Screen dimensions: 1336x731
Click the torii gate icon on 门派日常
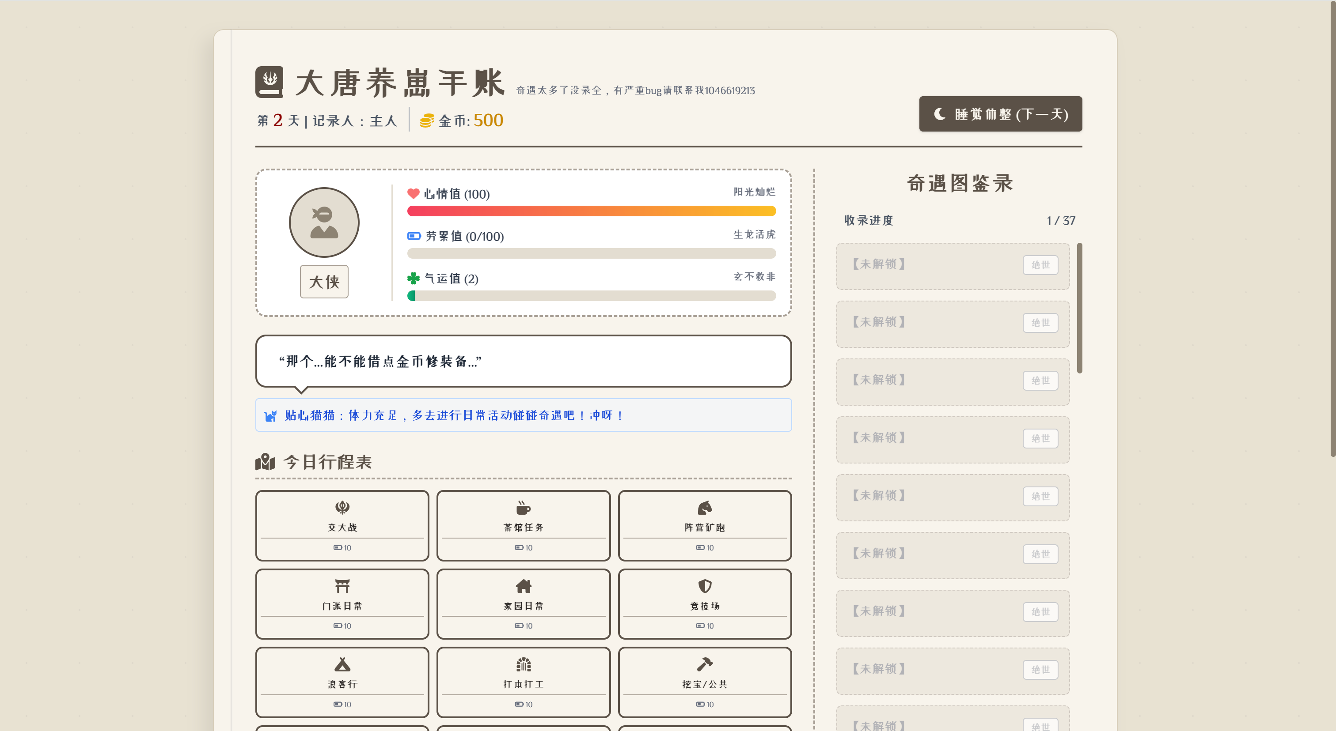342,585
